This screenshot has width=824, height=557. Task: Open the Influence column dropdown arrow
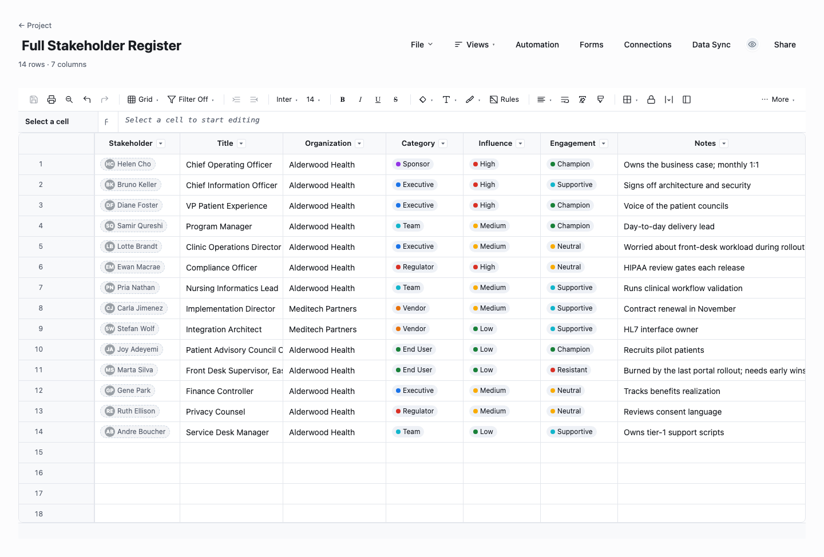(x=520, y=144)
